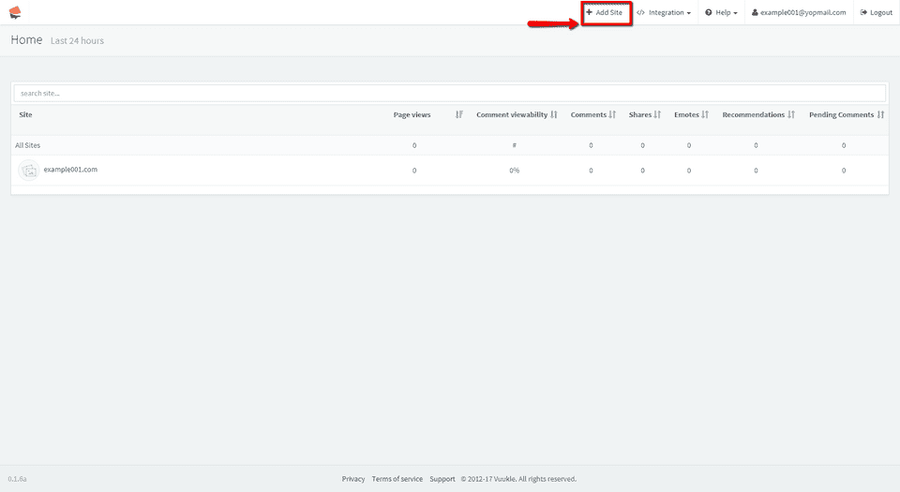Click the search site input field
Image resolution: width=900 pixels, height=492 pixels.
(x=450, y=94)
